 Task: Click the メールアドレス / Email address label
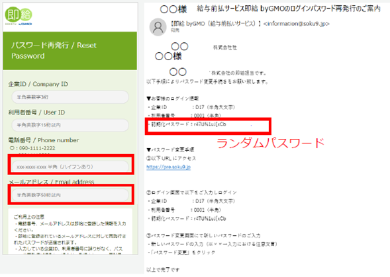(51, 182)
